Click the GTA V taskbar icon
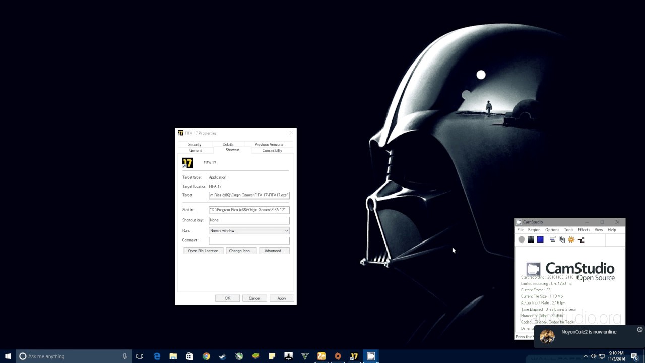The image size is (645, 363). [x=305, y=356]
